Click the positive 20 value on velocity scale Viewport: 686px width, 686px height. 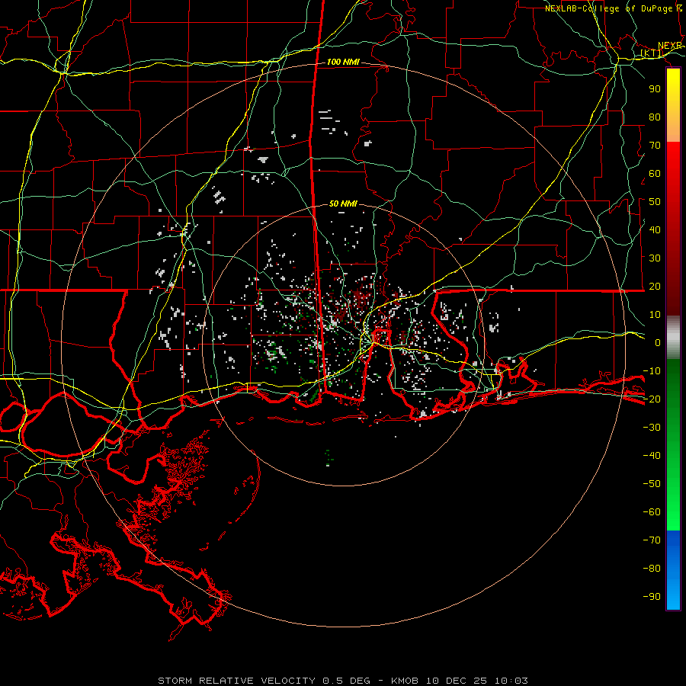click(x=655, y=286)
